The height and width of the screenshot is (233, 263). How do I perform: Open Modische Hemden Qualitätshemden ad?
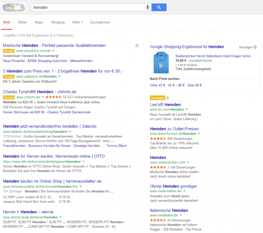click(x=54, y=46)
